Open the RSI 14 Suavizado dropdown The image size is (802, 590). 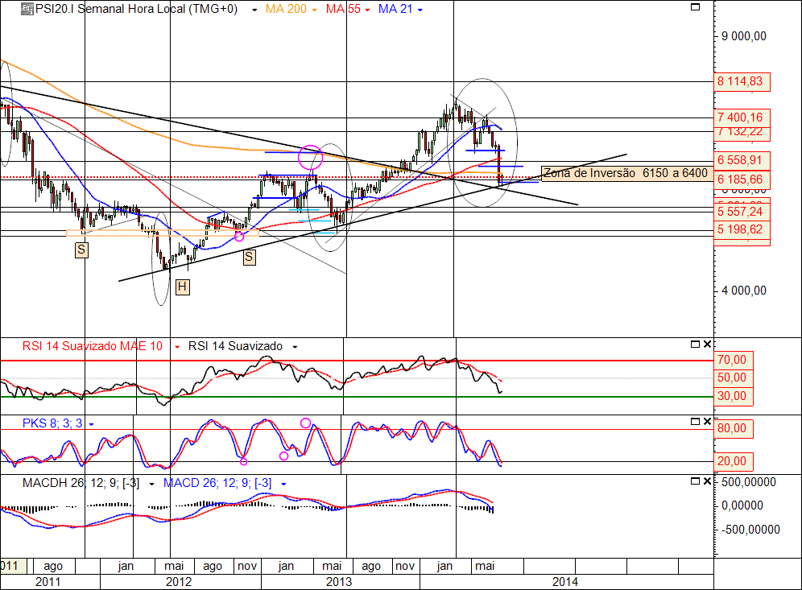click(x=295, y=347)
